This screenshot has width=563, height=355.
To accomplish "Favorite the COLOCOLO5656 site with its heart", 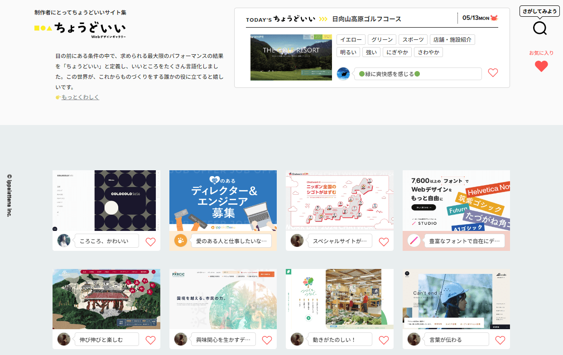I will [x=150, y=242].
